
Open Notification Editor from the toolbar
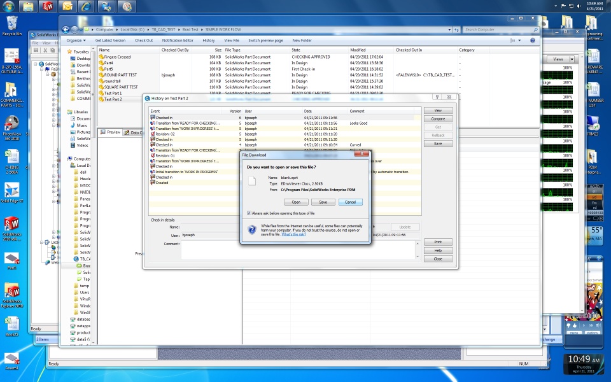pos(178,41)
